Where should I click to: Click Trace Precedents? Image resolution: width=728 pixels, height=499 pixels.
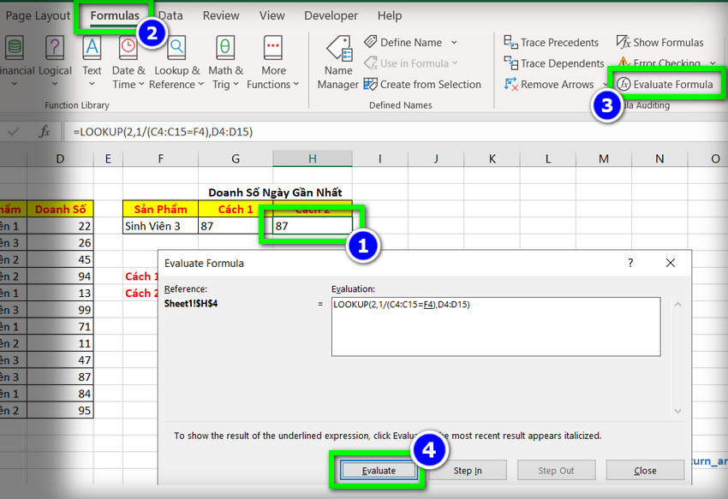pos(552,43)
